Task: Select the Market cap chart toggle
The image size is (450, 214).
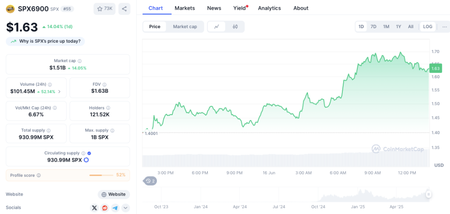Action: [185, 27]
